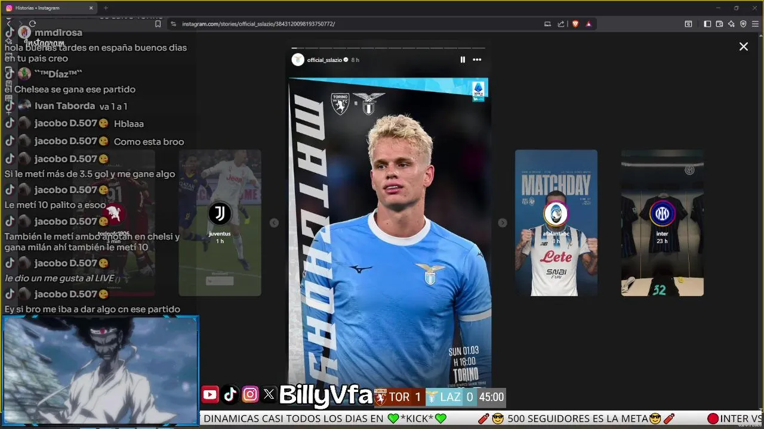Screen dimensions: 764x429
Task: Click Torino crest on the story image
Action: click(340, 104)
